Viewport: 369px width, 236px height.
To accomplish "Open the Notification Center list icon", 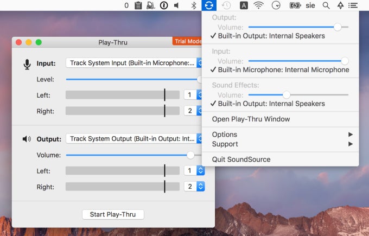I will click(x=353, y=5).
